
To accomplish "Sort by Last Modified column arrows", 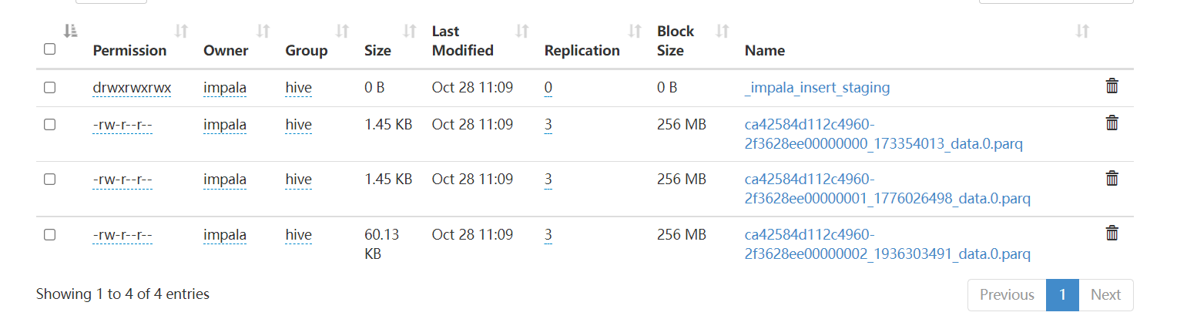I will 521,32.
